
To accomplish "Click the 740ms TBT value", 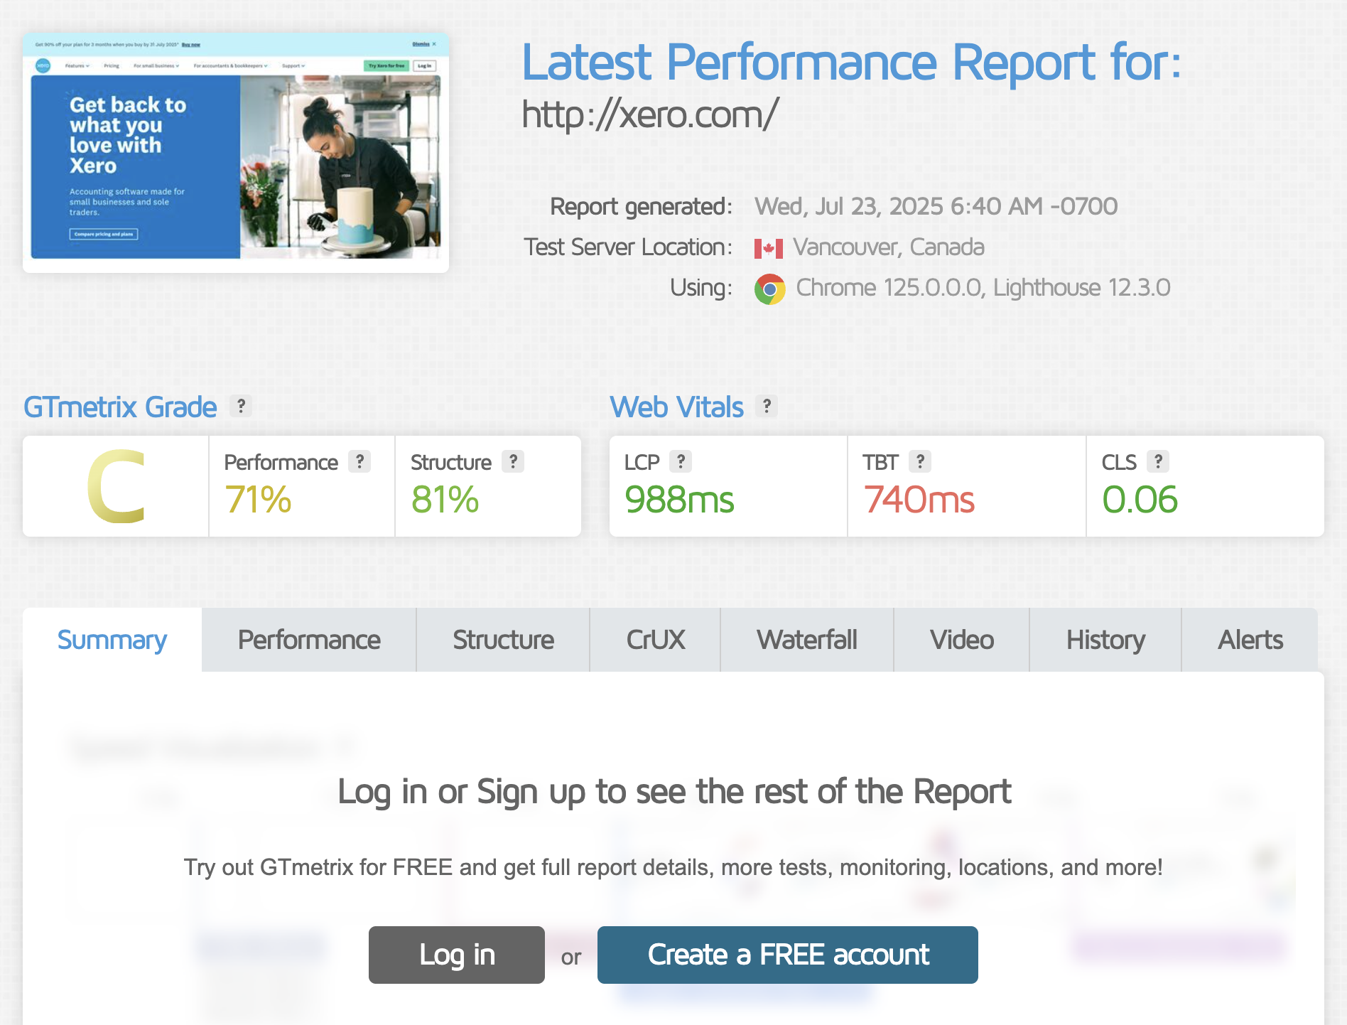I will pos(919,500).
